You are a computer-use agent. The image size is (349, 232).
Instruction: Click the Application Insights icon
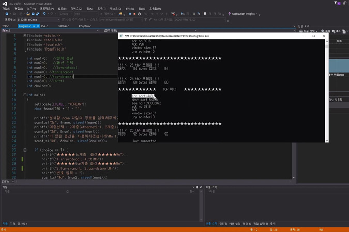pyautogui.click(x=230, y=14)
